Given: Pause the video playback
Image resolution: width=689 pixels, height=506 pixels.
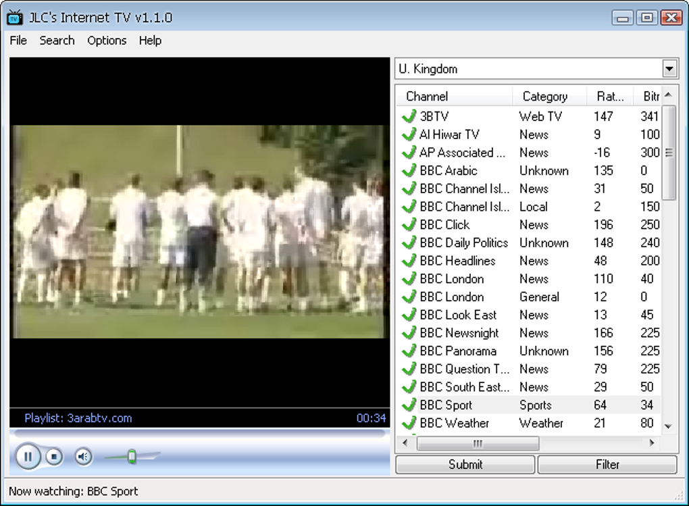Looking at the screenshot, I should (28, 457).
